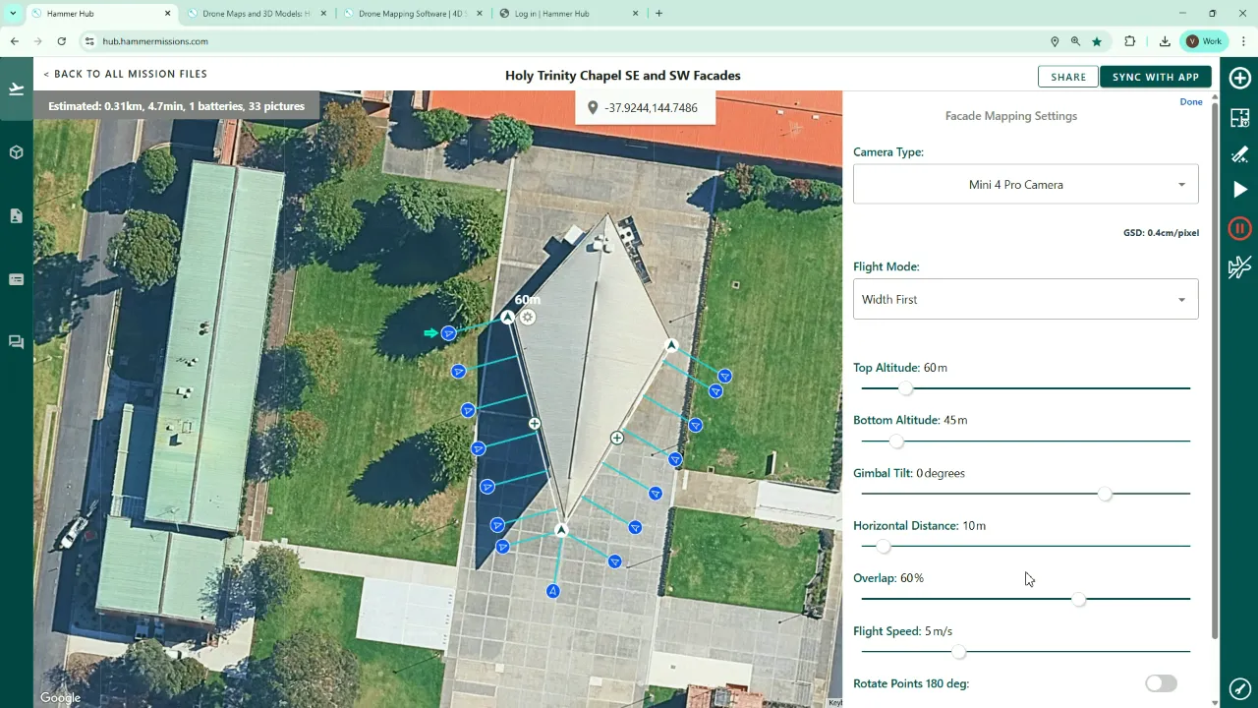Expand the Camera Type dropdown
The width and height of the screenshot is (1258, 708).
[1025, 185]
